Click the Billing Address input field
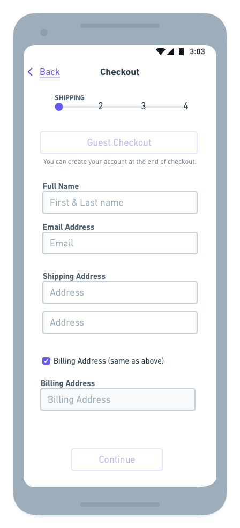The width and height of the screenshot is (240, 528). click(118, 399)
